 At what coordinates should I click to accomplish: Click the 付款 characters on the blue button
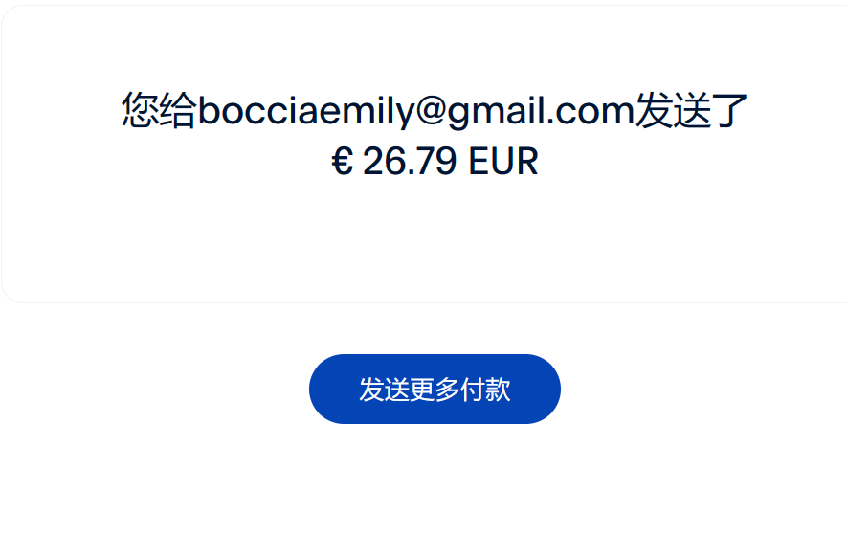coord(485,390)
